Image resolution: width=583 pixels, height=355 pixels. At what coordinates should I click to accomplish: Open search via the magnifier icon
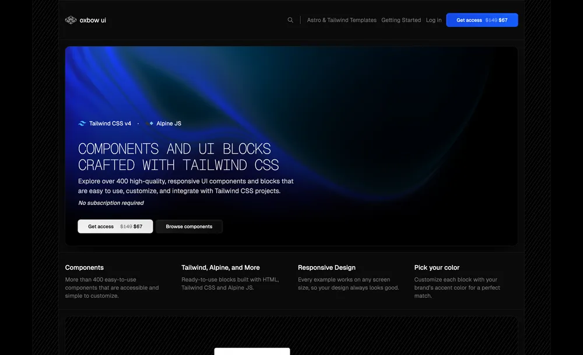[290, 19]
